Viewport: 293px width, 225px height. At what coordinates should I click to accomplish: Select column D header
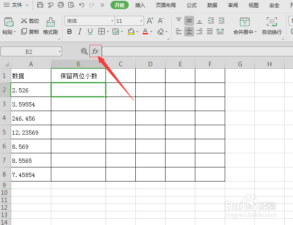point(150,64)
